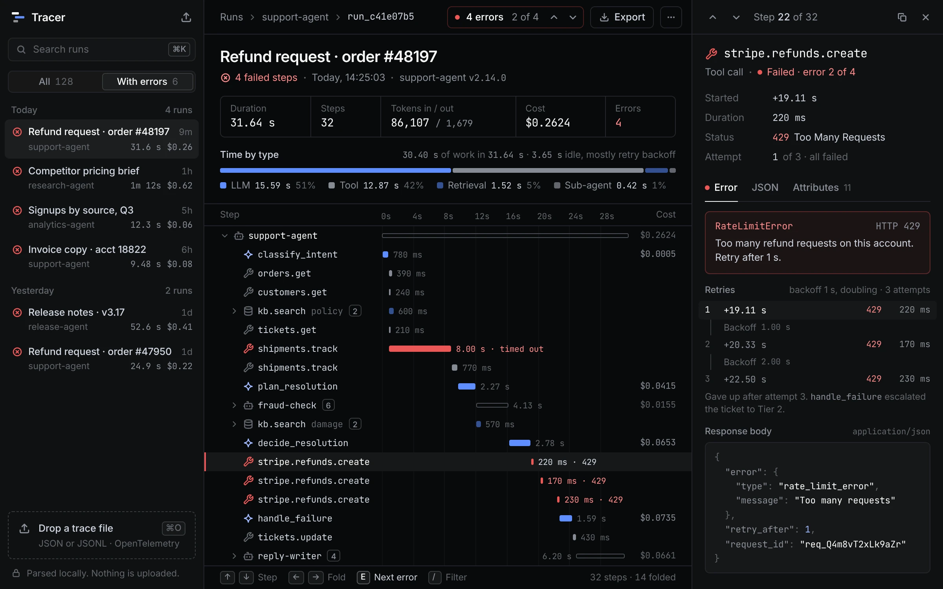This screenshot has height=589, width=943.
Task: Filter to runs With errors
Action: [148, 82]
